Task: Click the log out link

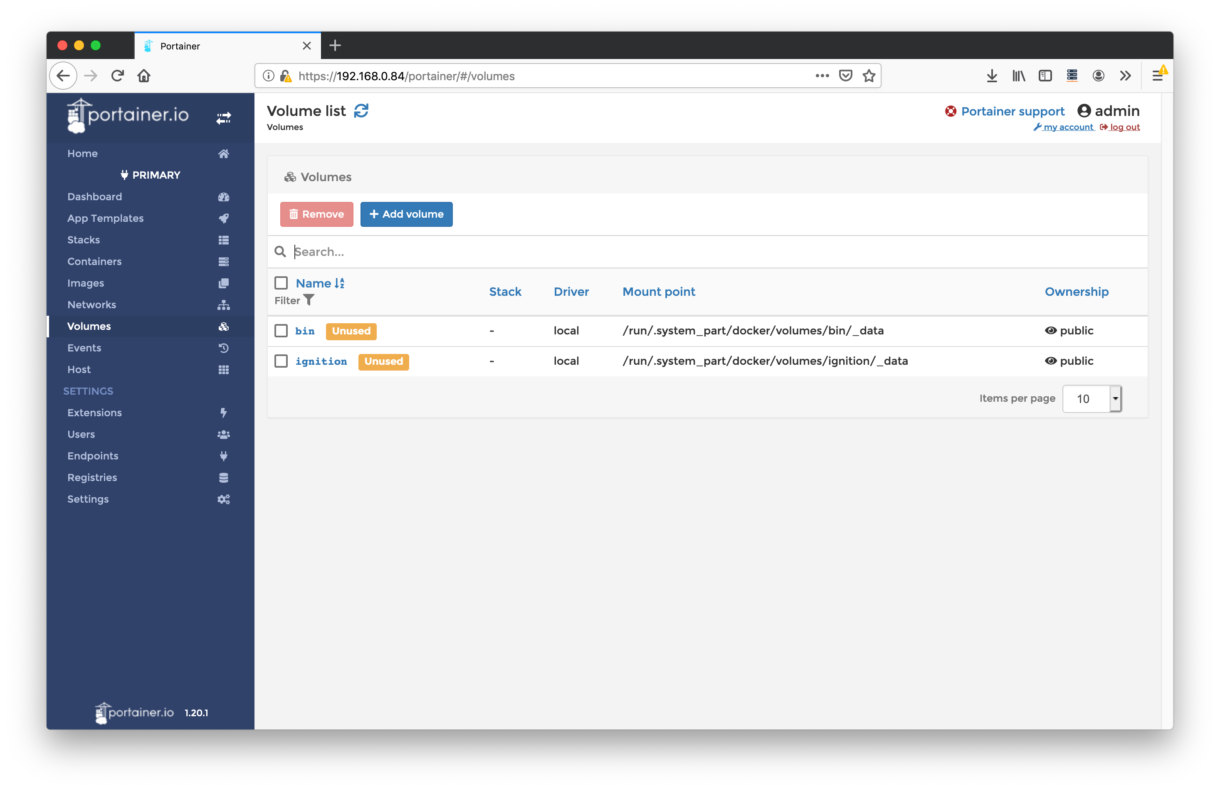Action: pos(1119,127)
